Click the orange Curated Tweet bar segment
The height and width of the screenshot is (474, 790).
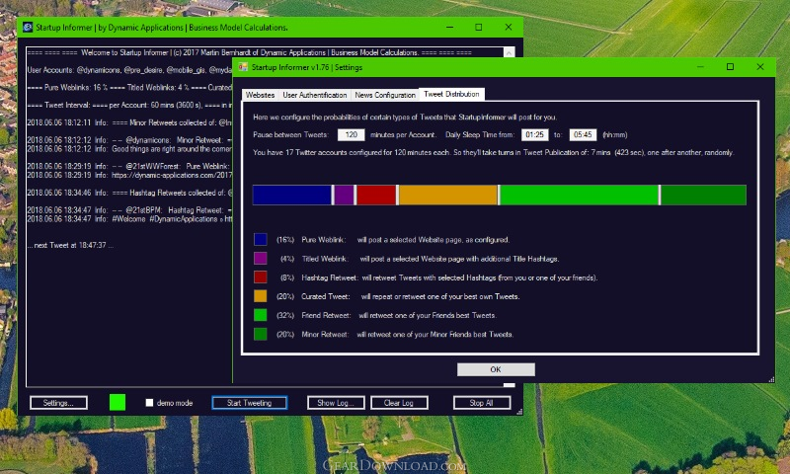[x=448, y=195]
